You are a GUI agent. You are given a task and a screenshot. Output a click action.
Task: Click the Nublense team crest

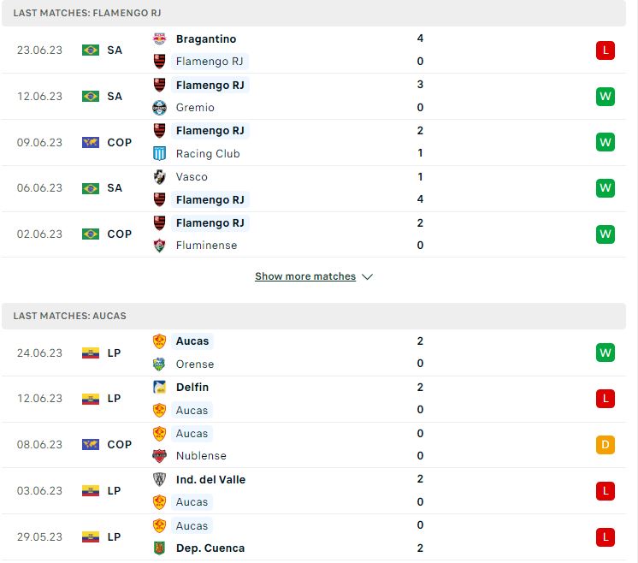tap(159, 456)
